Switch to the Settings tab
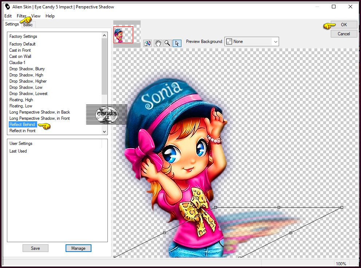Screen dimensions: 361x268 pyautogui.click(x=12, y=24)
